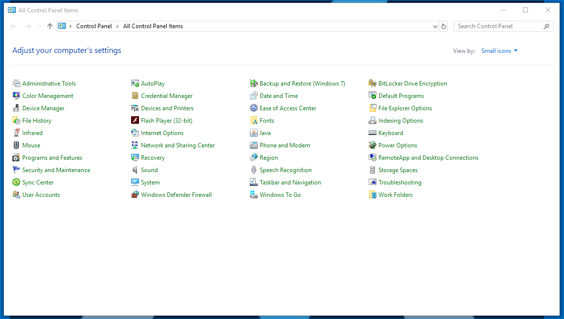This screenshot has height=319, width=564.
Task: Open the Devices and Printers icon
Action: [x=135, y=108]
